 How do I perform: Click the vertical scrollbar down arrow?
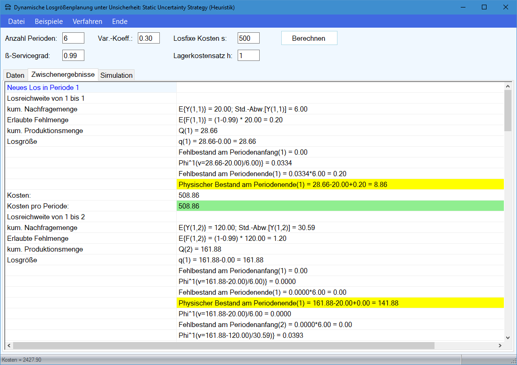pos(508,336)
